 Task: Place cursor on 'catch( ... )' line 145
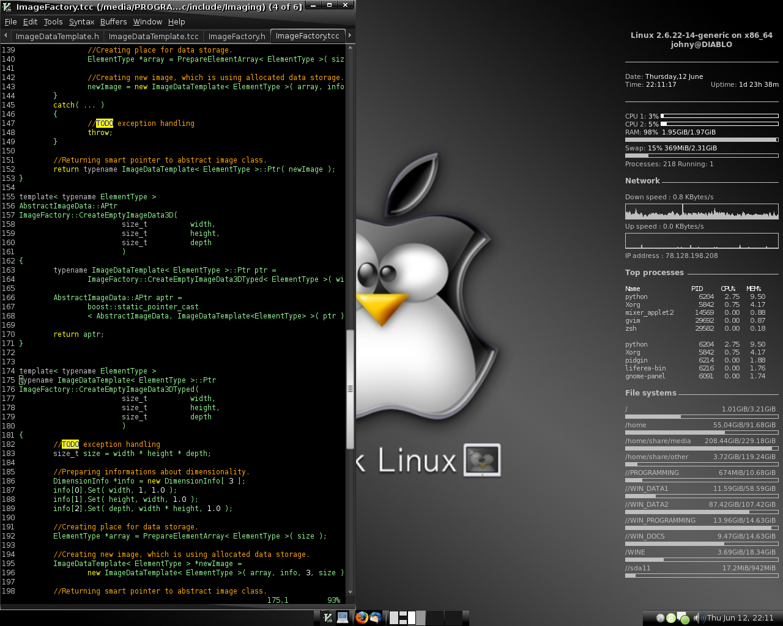coord(79,105)
